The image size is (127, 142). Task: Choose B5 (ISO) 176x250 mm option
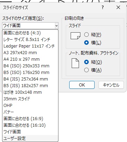[x=30, y=73]
